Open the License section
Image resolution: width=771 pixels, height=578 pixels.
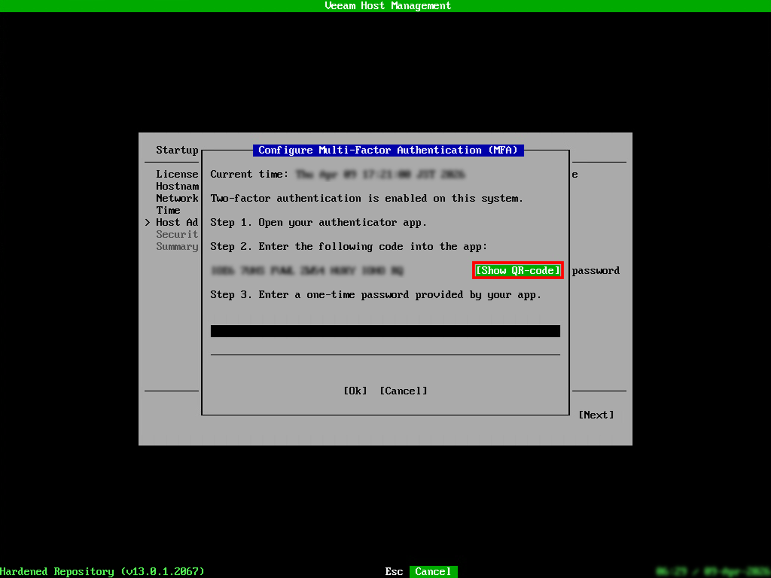pyautogui.click(x=177, y=174)
